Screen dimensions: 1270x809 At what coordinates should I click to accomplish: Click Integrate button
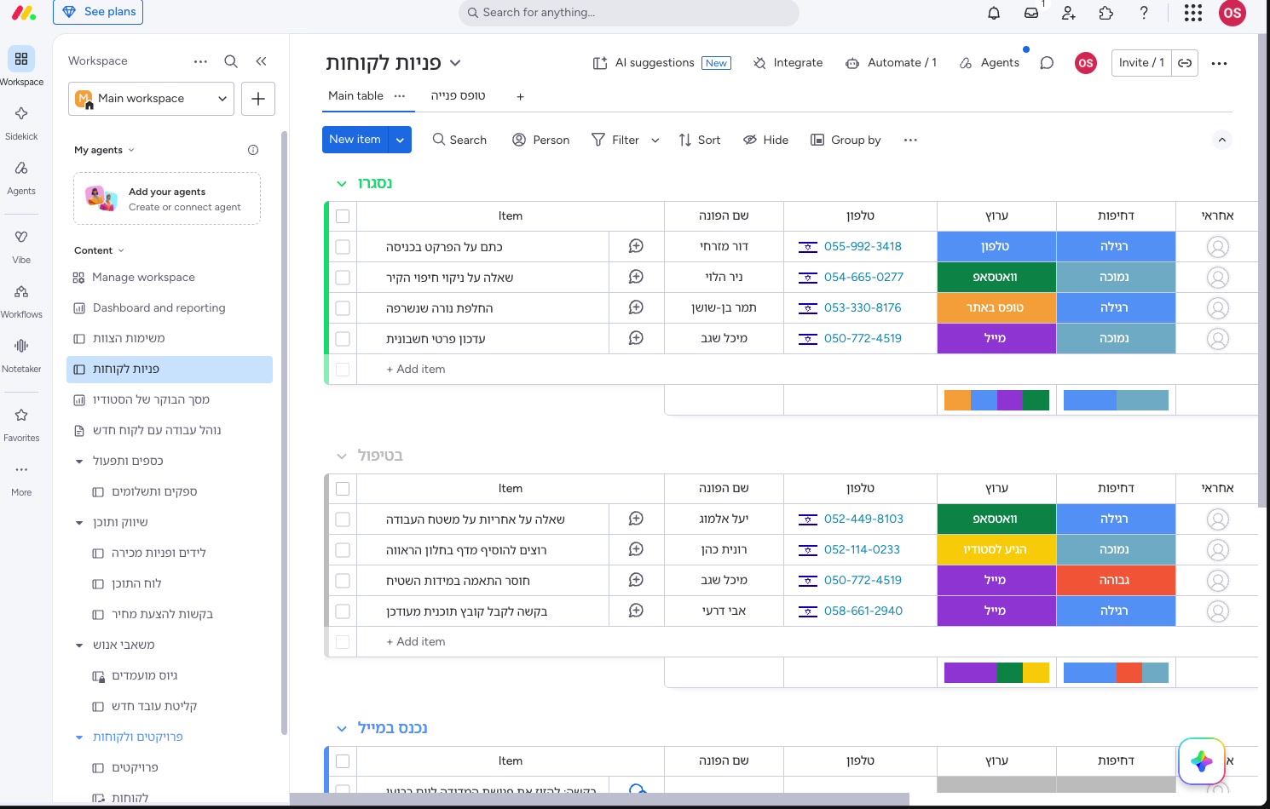pos(788,63)
